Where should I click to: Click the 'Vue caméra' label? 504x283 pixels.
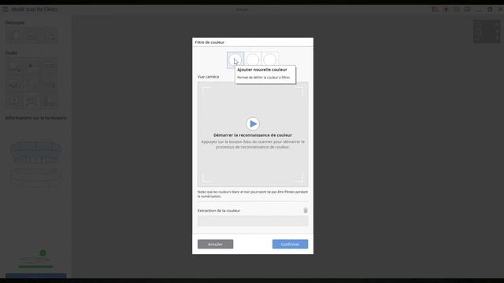tap(208, 77)
